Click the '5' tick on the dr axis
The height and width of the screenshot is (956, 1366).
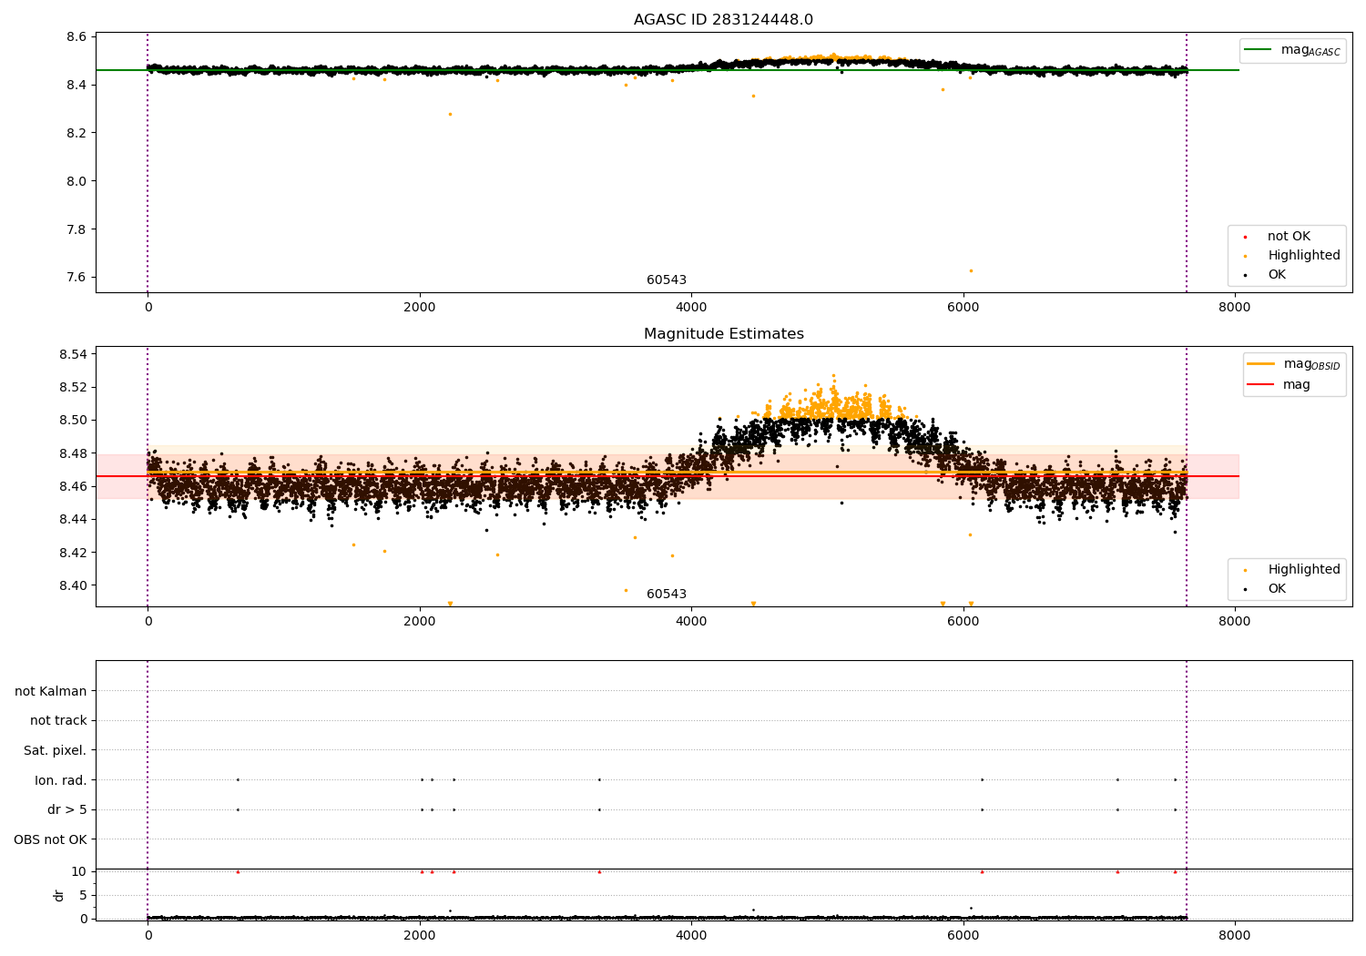83,895
